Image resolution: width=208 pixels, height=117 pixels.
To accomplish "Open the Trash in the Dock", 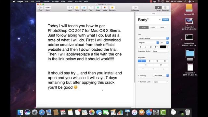I will pyautogui.click(x=188, y=112).
